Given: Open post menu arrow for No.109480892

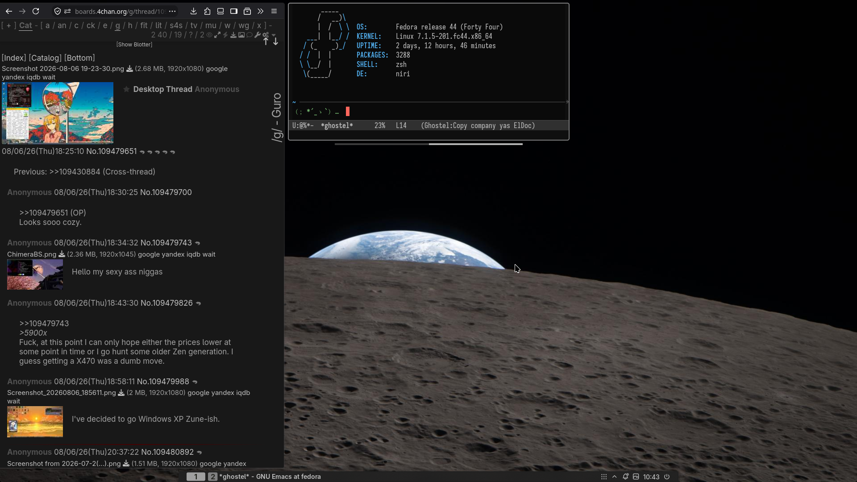Looking at the screenshot, I should tap(200, 453).
